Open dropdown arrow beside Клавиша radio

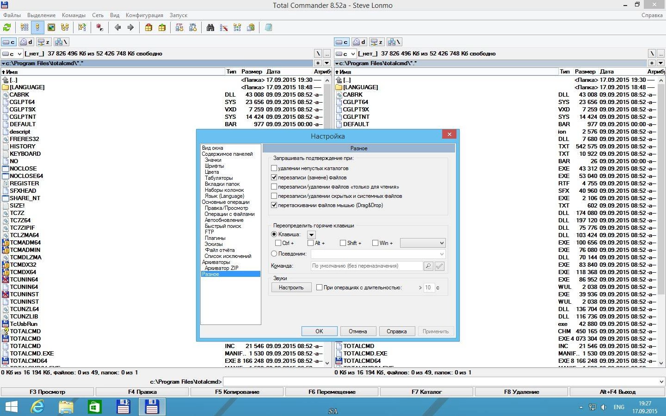click(x=311, y=235)
